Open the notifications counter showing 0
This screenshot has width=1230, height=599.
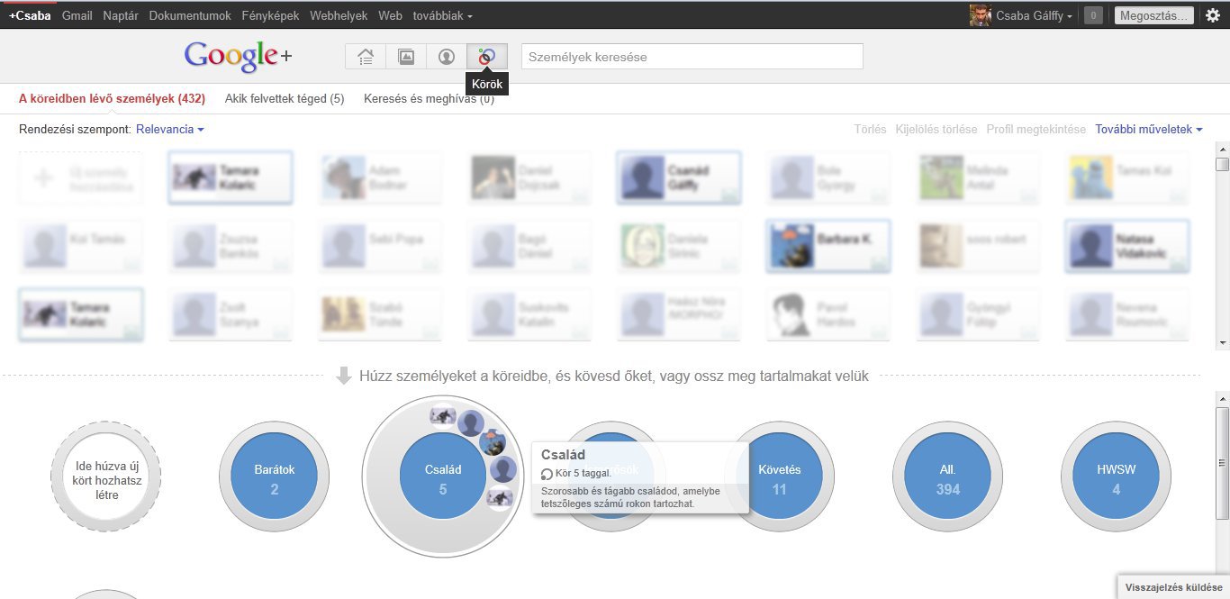pos(1093,15)
